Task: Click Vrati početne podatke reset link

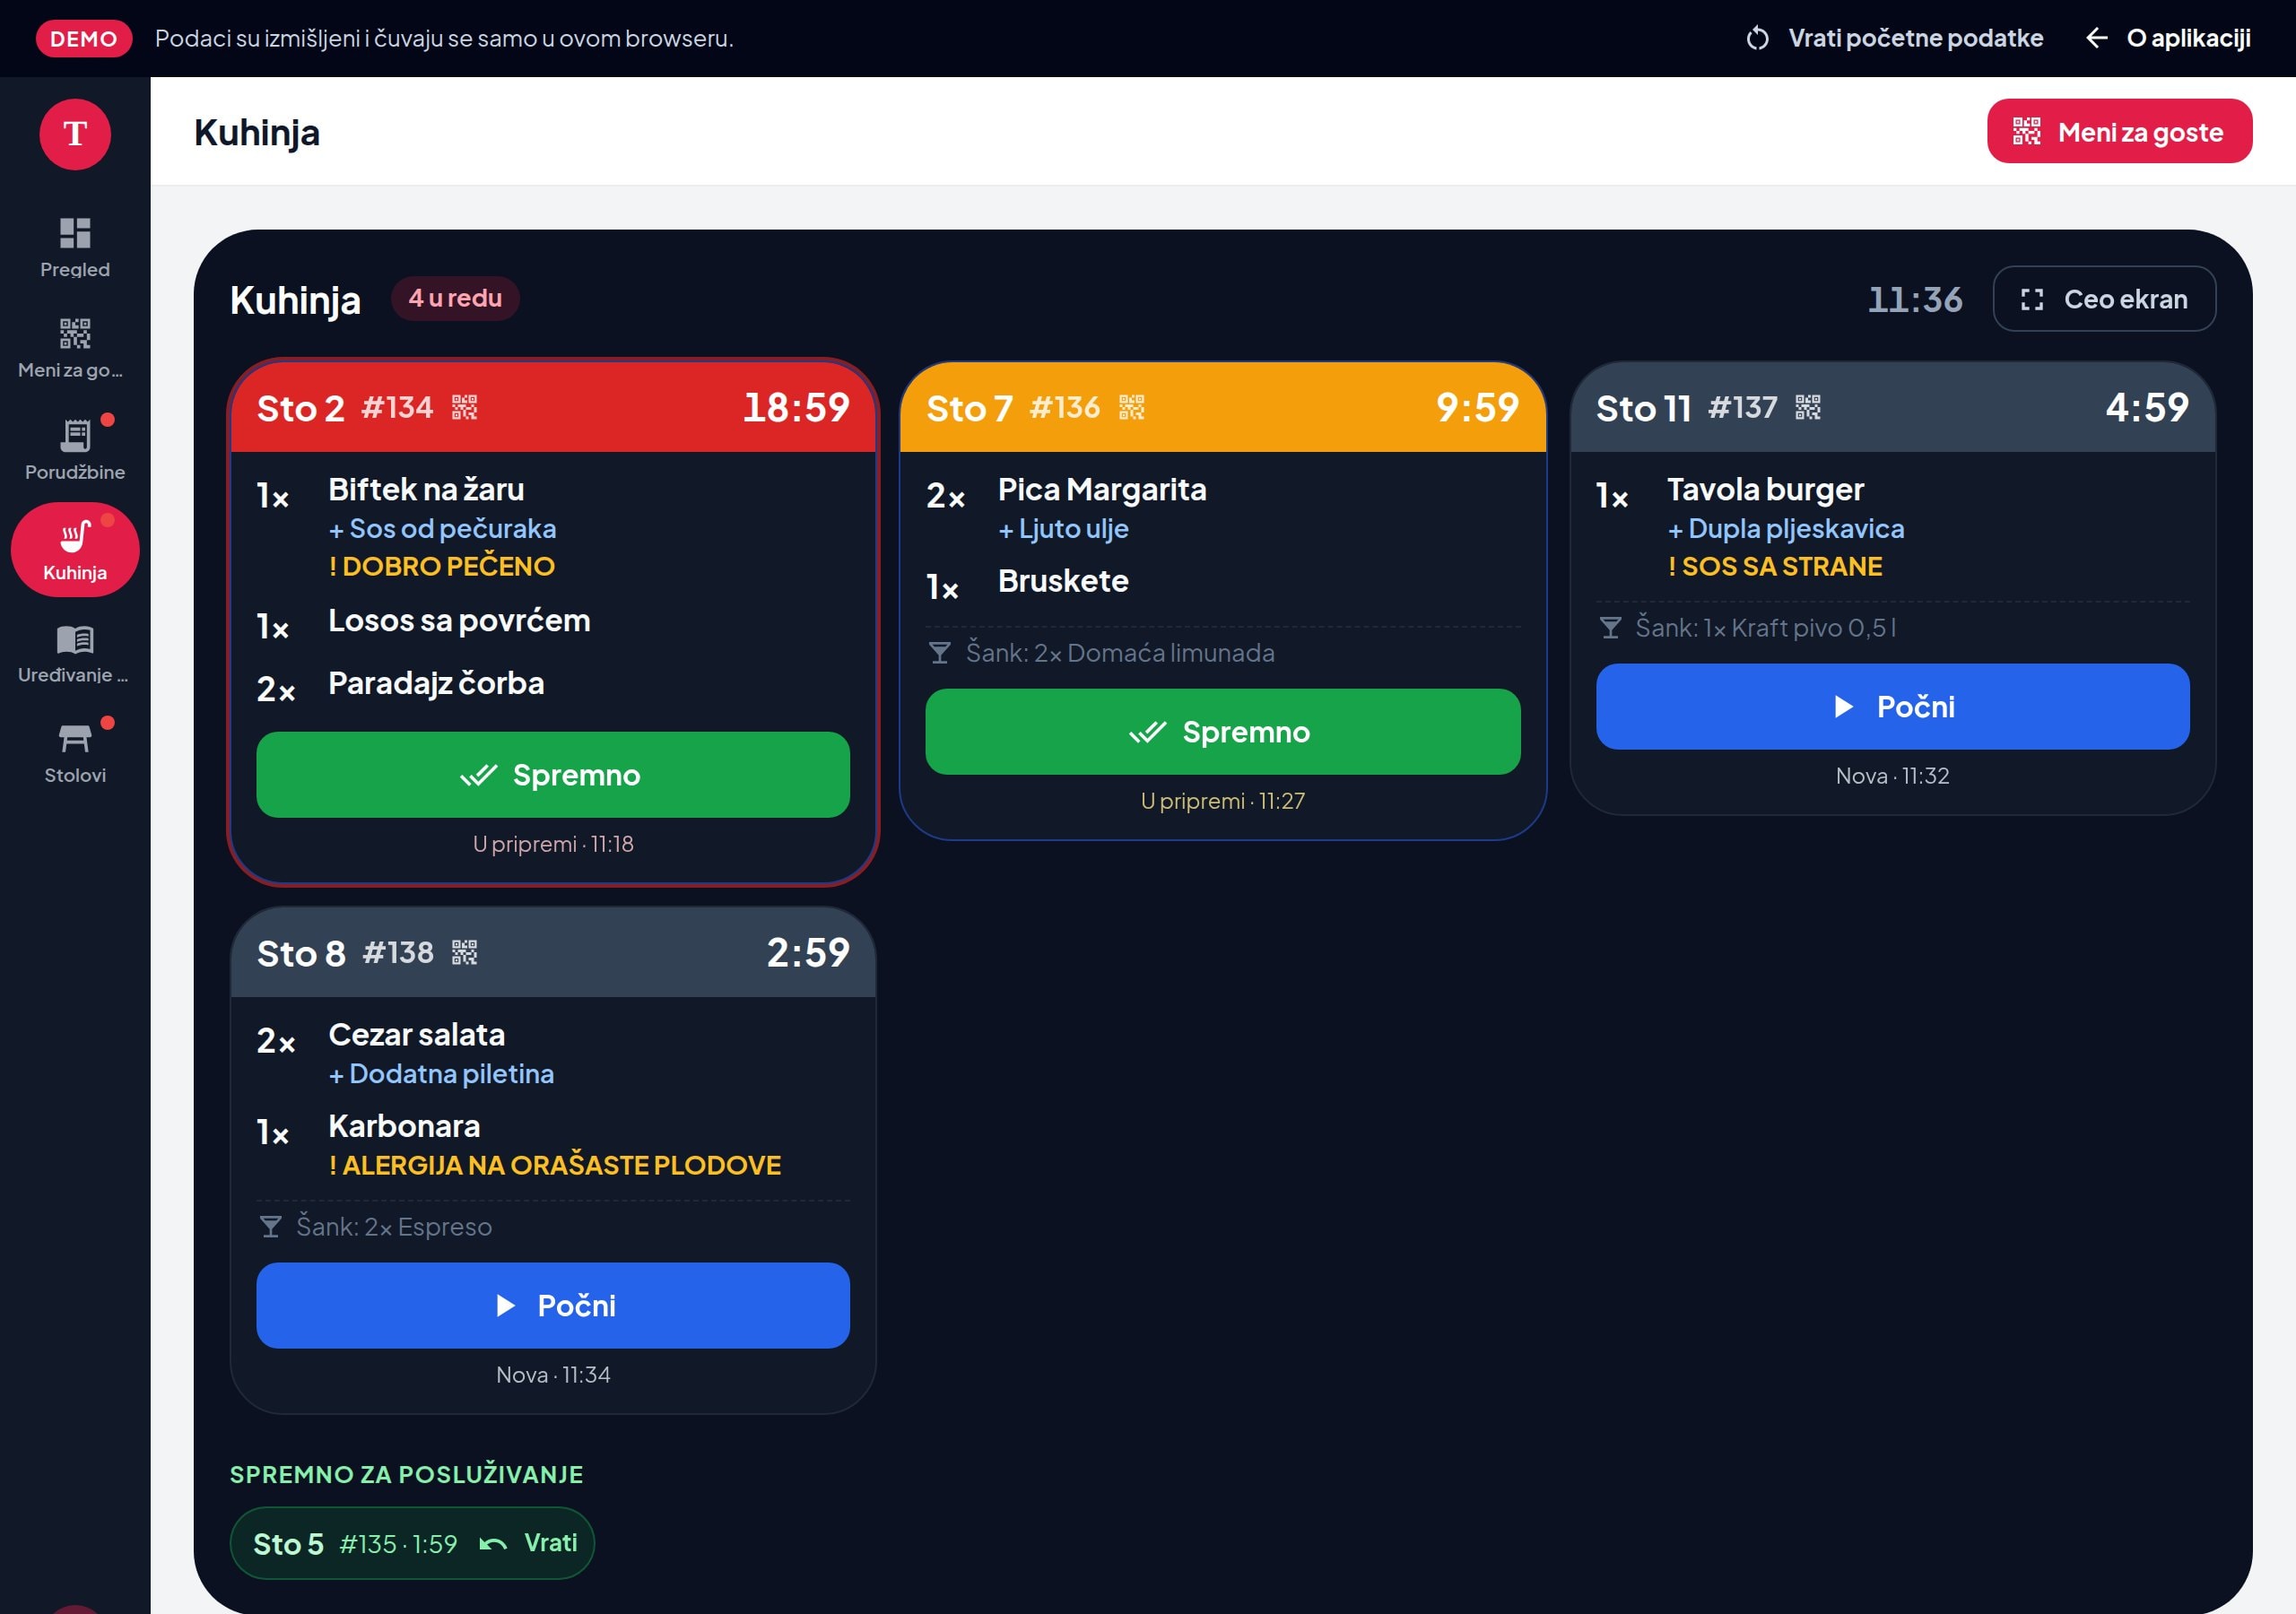Action: click(1894, 38)
